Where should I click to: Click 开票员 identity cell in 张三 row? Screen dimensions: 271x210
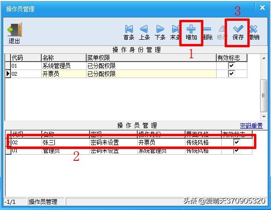[161, 142]
